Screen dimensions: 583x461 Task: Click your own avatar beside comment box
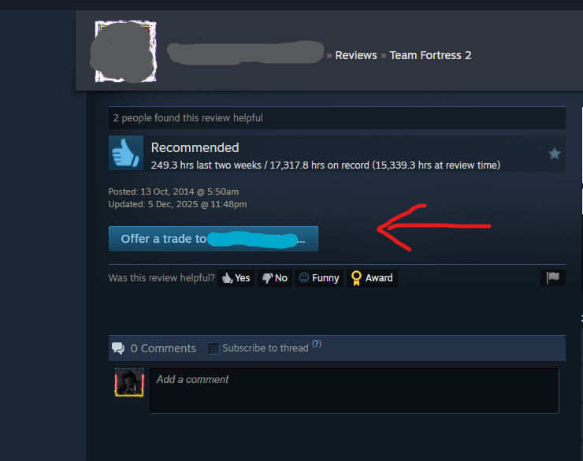pyautogui.click(x=129, y=382)
